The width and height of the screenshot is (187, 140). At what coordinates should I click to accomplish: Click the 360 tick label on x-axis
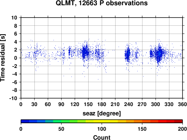[x=183, y=104]
